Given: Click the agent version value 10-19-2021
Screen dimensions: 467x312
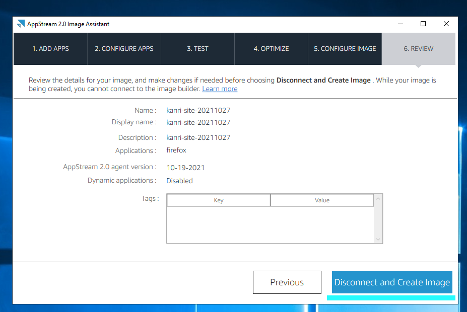Looking at the screenshot, I should 185,168.
